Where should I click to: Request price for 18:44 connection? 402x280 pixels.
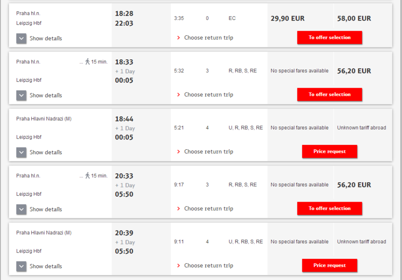pos(329,151)
